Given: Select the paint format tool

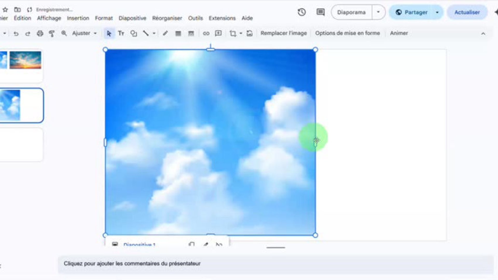Looking at the screenshot, I should pos(52,33).
